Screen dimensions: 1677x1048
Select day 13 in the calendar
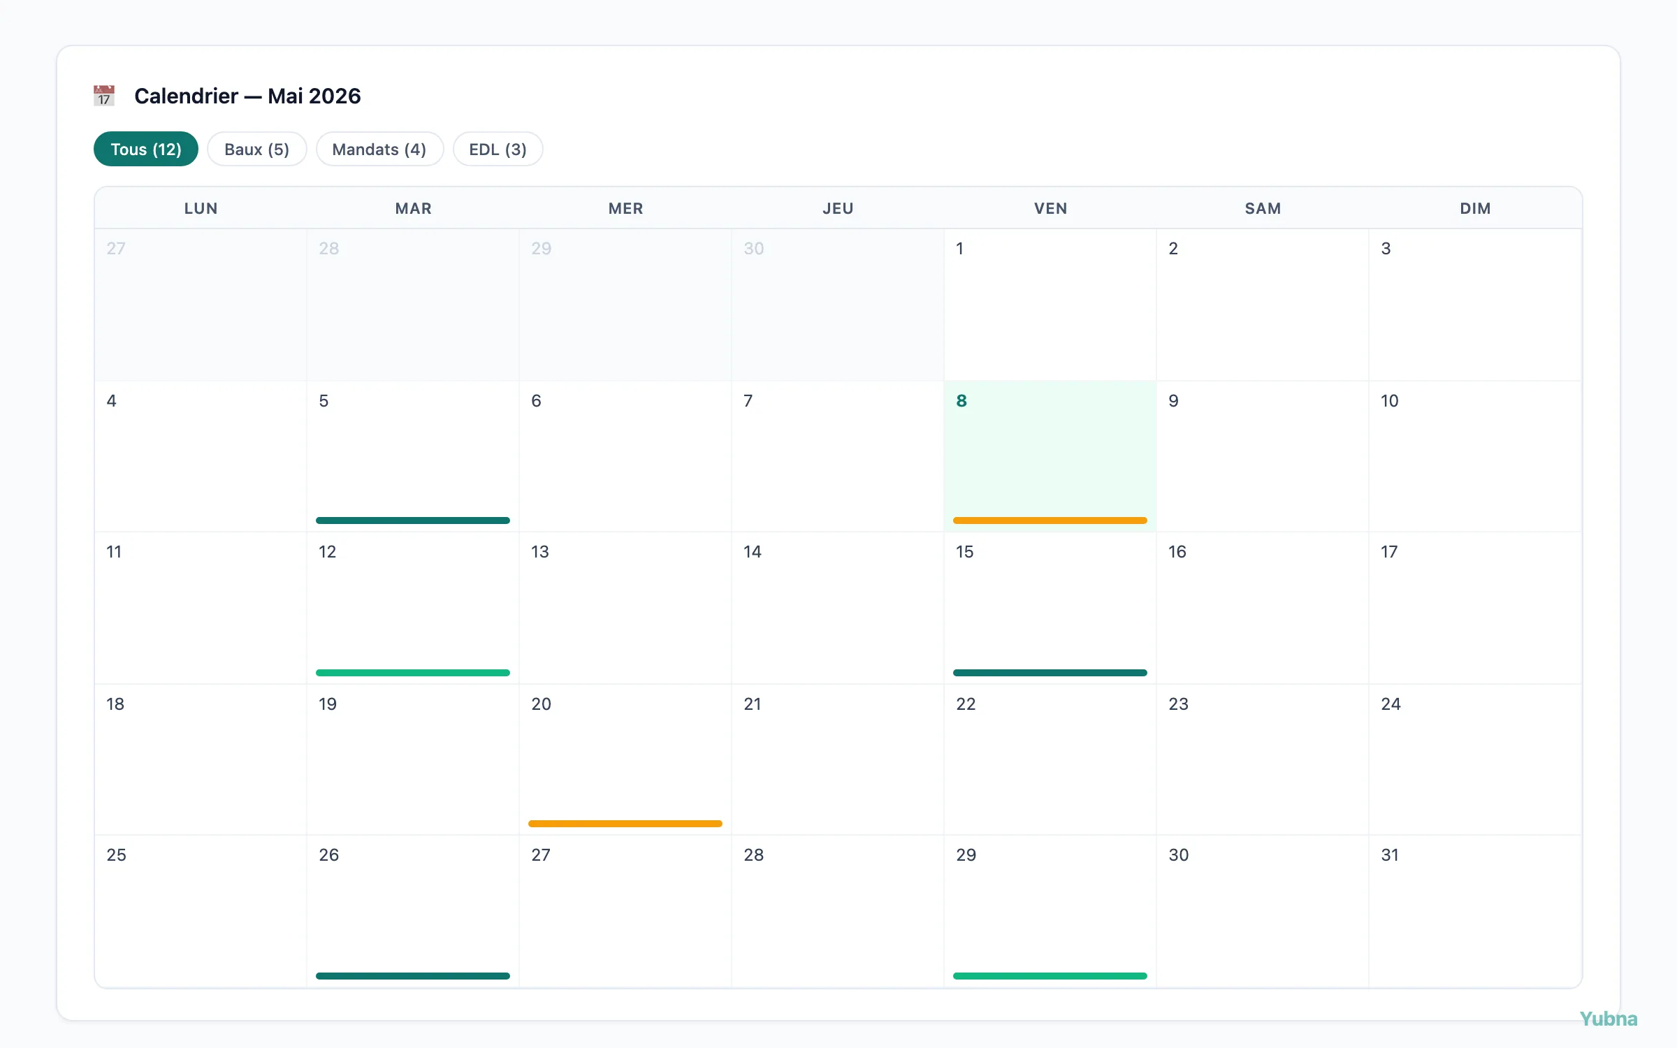(625, 608)
